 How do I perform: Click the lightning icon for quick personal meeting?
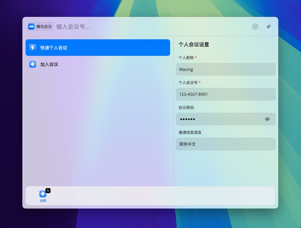[32, 48]
